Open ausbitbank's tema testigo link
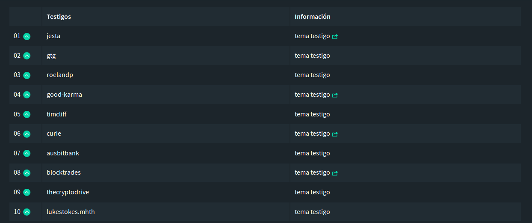532x223 pixels. pos(312,153)
